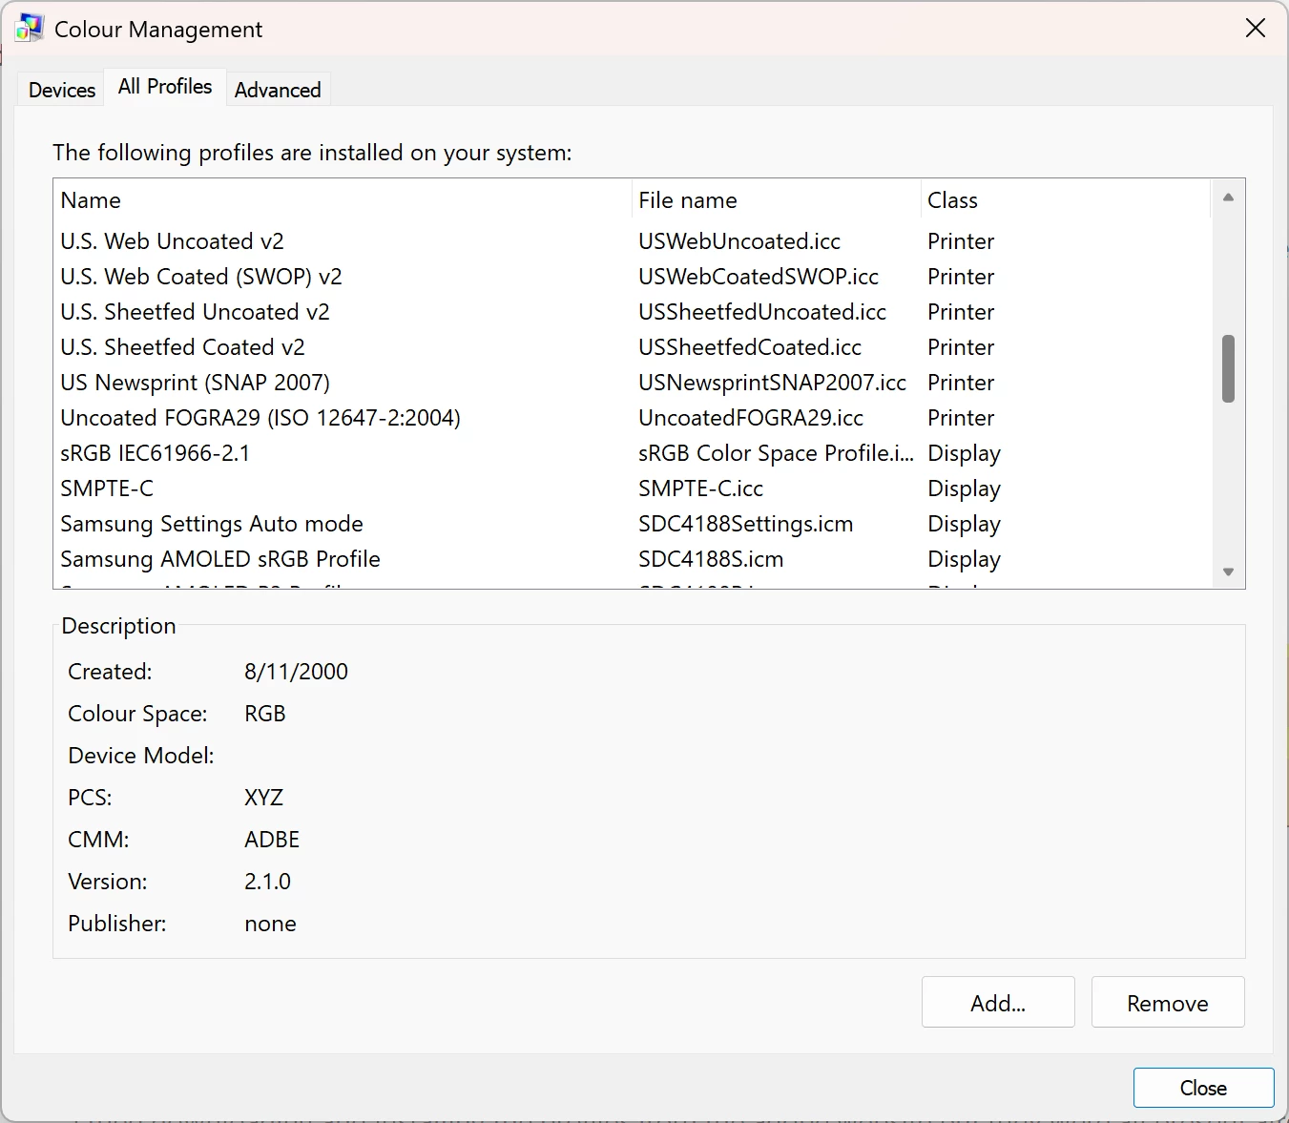The width and height of the screenshot is (1289, 1123).
Task: Click the scrollbar down arrow
Action: click(1228, 572)
